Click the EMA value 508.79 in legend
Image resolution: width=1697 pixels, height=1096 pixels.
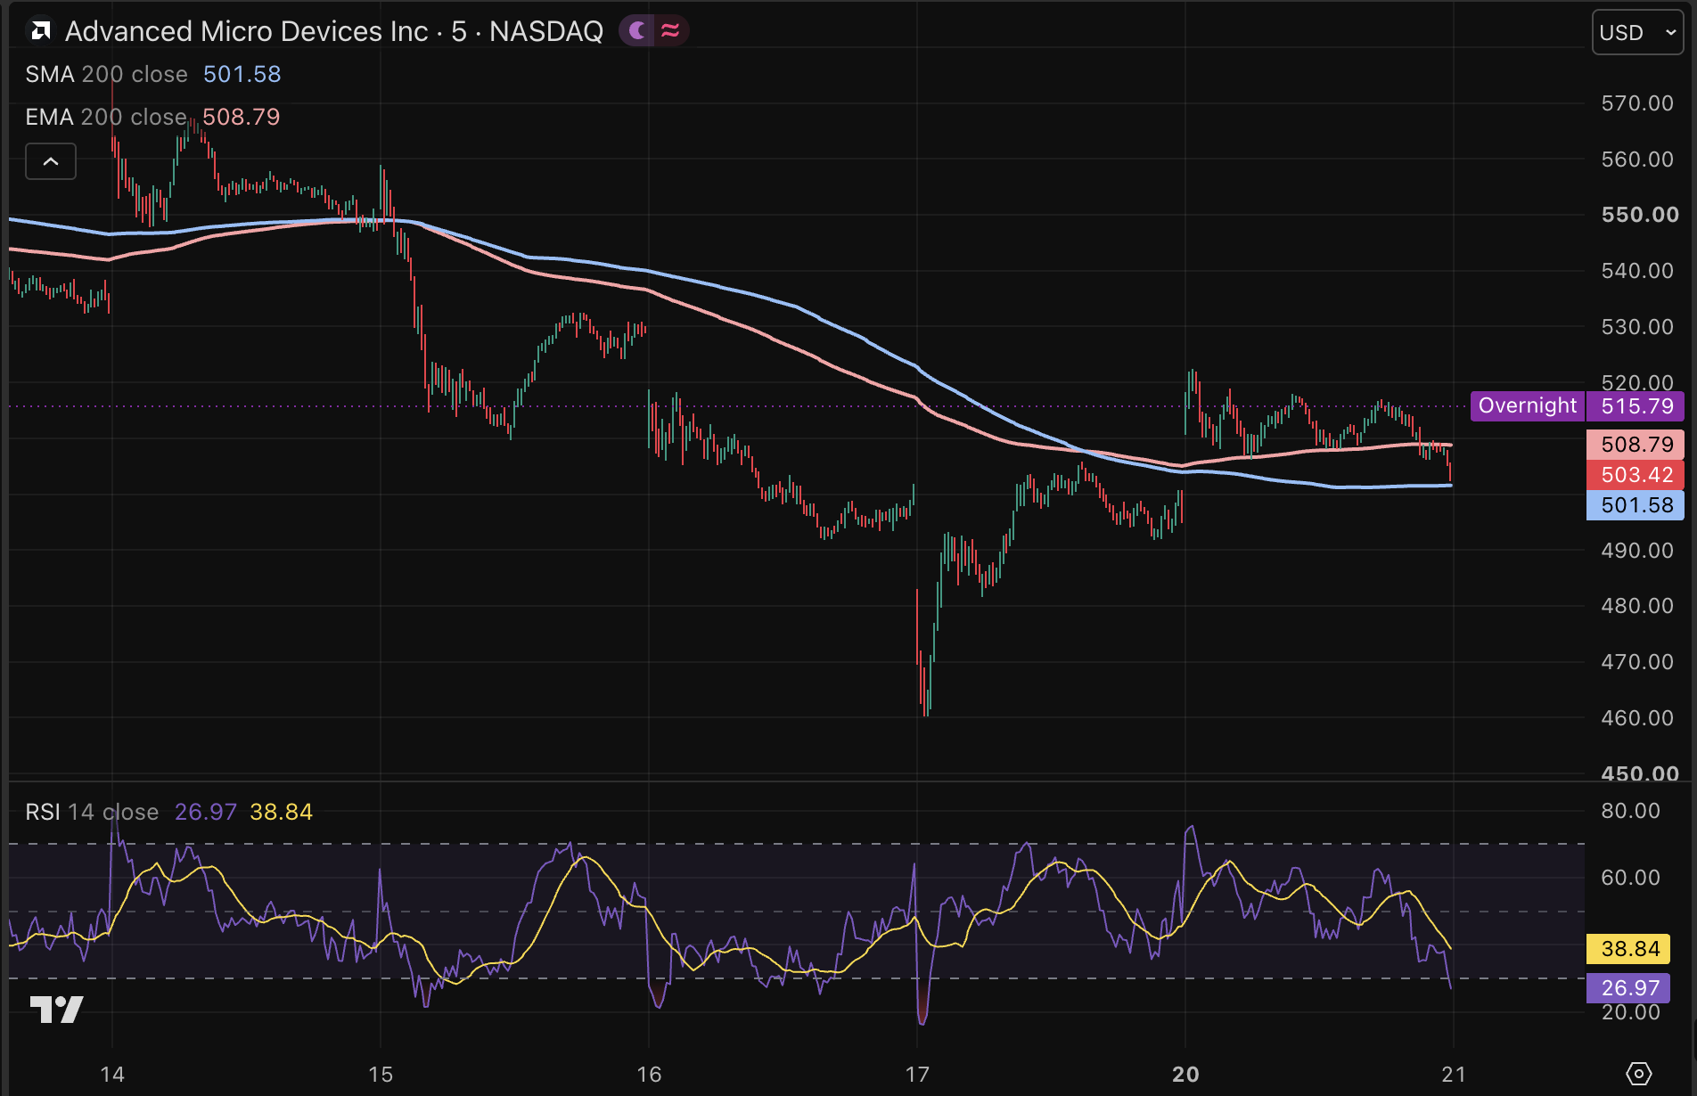(x=242, y=117)
